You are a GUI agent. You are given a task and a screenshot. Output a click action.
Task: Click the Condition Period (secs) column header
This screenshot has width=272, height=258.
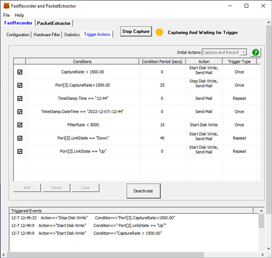162,61
